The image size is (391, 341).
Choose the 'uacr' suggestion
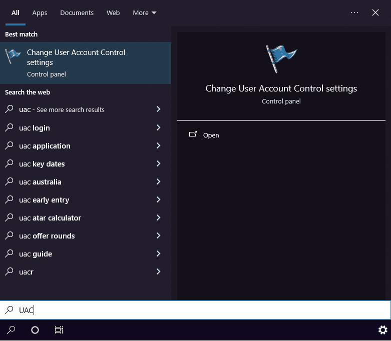coord(86,272)
